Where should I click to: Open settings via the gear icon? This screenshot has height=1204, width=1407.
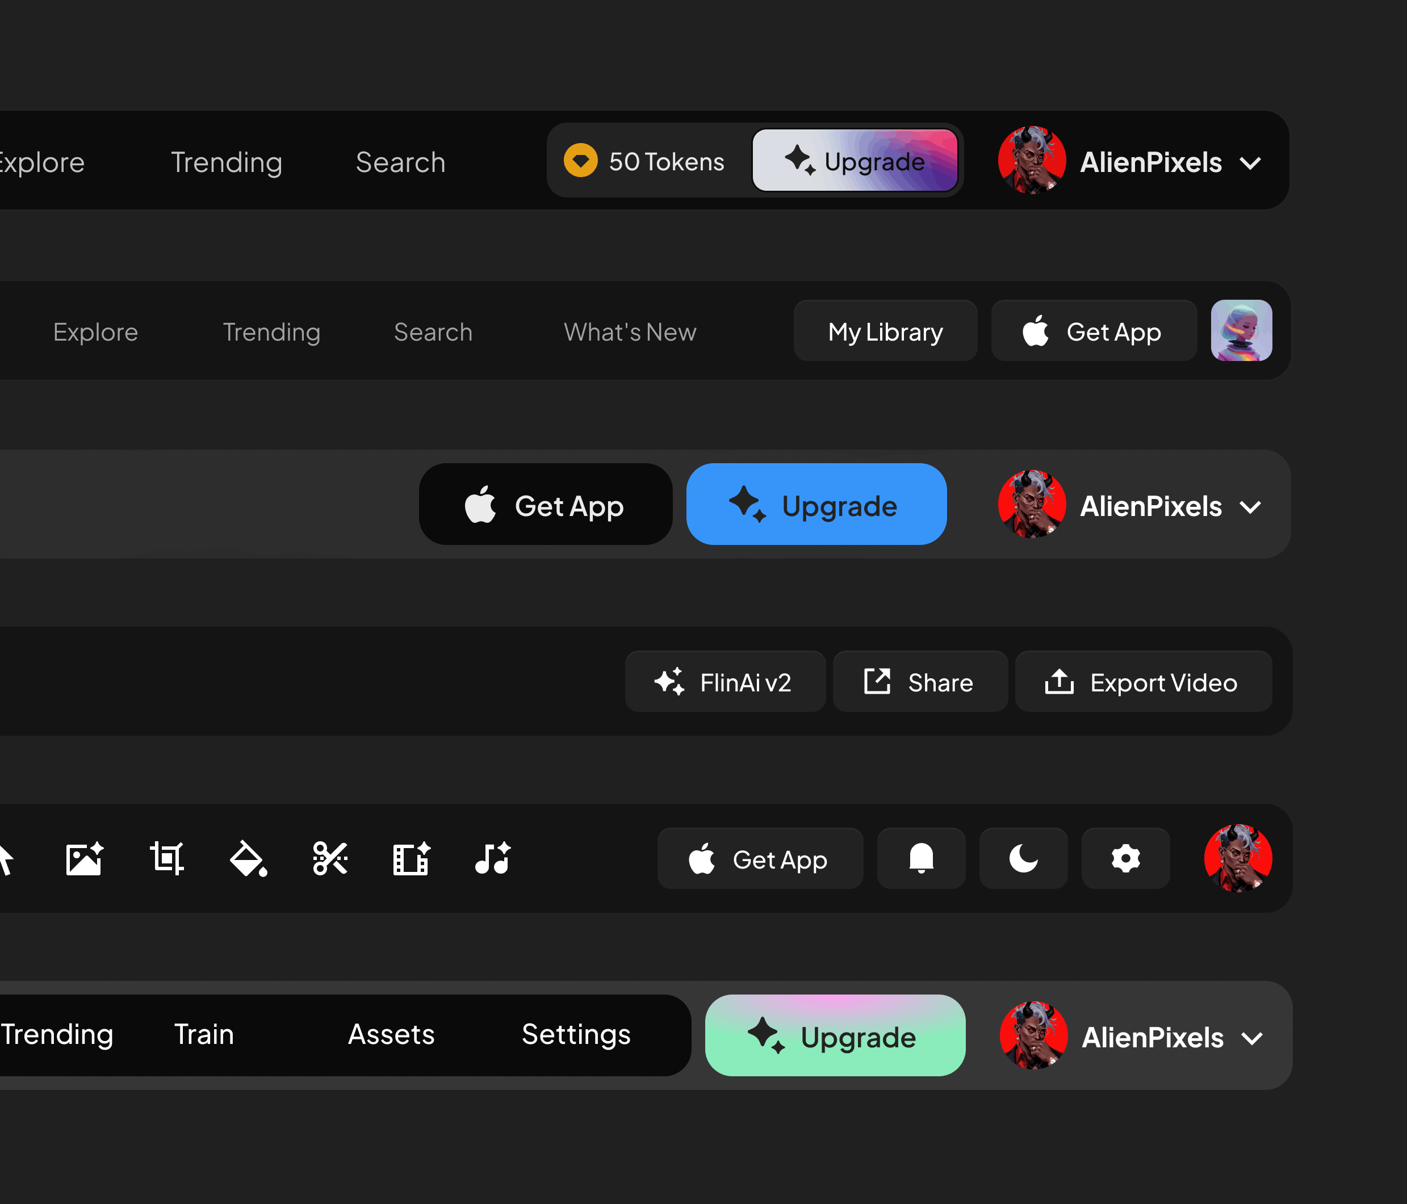1125,858
